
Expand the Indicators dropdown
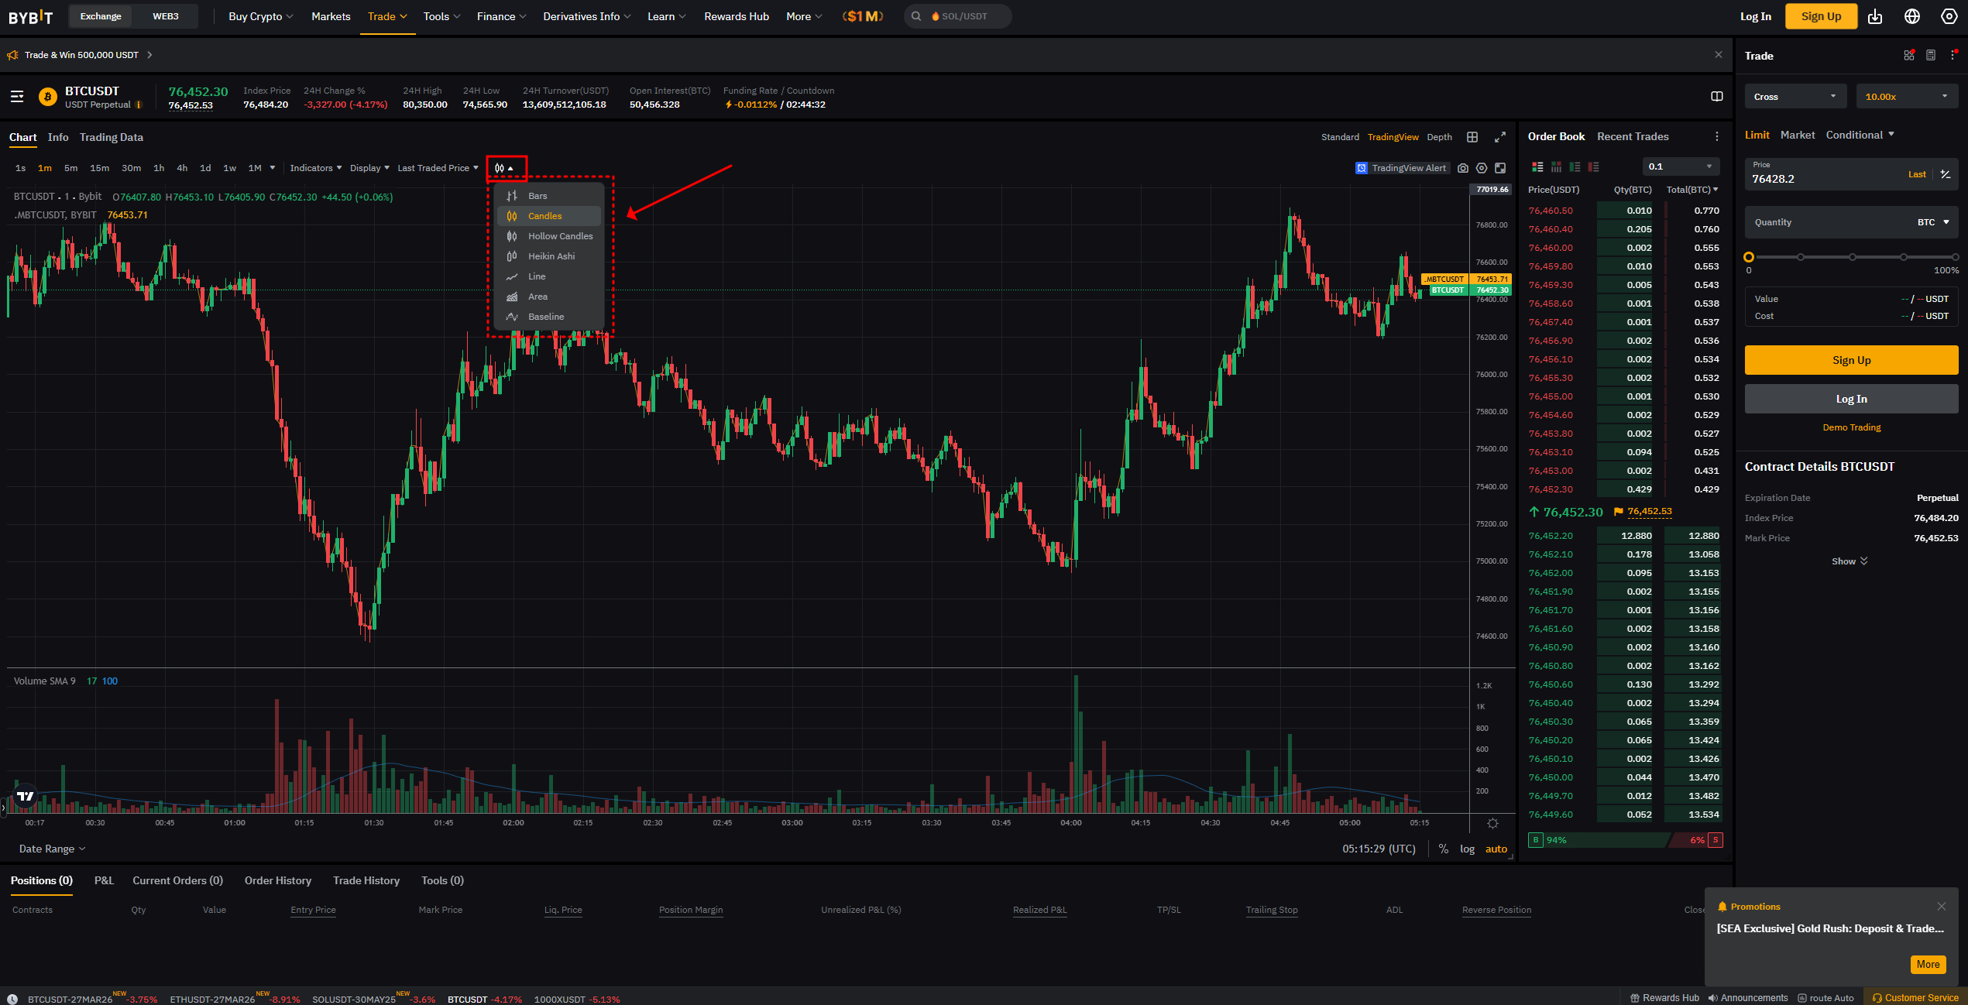coord(315,168)
